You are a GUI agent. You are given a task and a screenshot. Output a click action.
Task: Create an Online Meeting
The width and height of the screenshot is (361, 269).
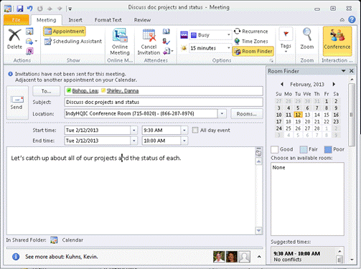(x=120, y=42)
